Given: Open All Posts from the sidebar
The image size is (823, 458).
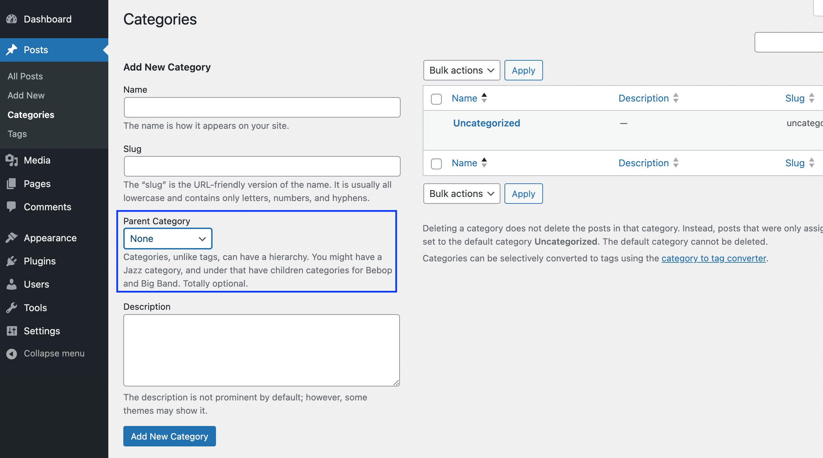Looking at the screenshot, I should click(25, 76).
